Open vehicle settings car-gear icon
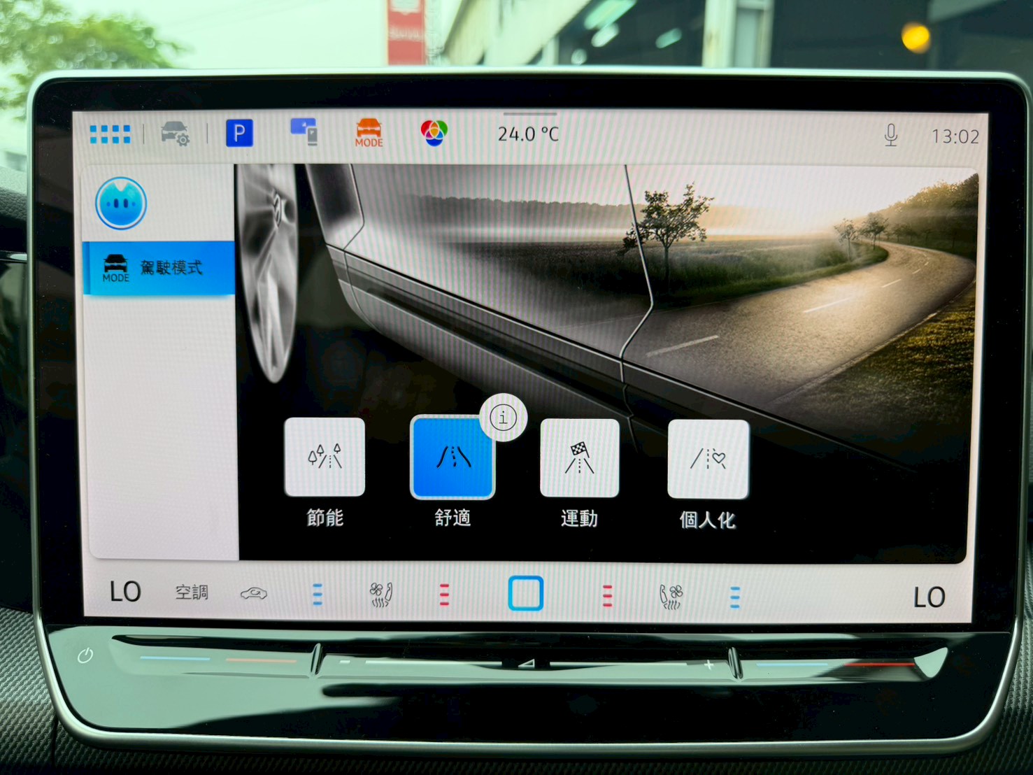Image resolution: width=1033 pixels, height=775 pixels. point(175,133)
